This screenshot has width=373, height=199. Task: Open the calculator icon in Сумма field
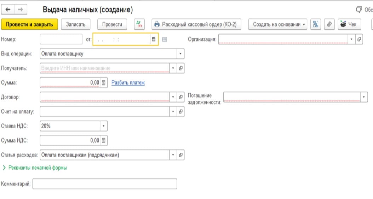pyautogui.click(x=103, y=83)
